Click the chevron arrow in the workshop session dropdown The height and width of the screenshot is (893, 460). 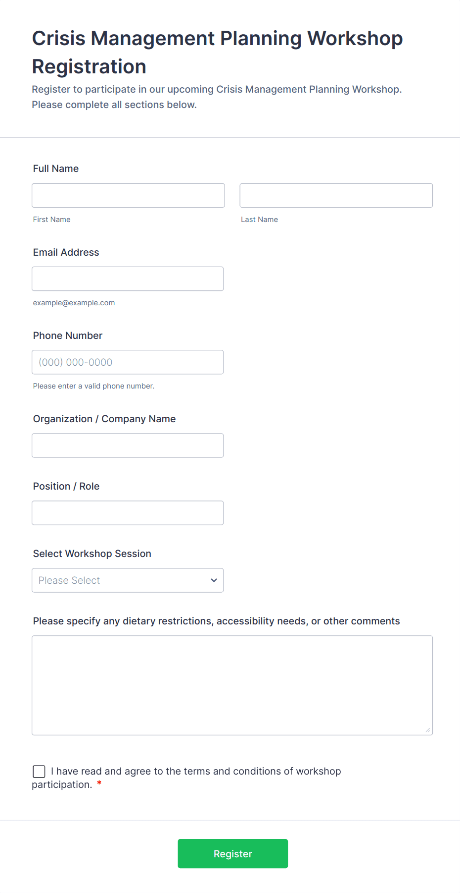pyautogui.click(x=214, y=580)
